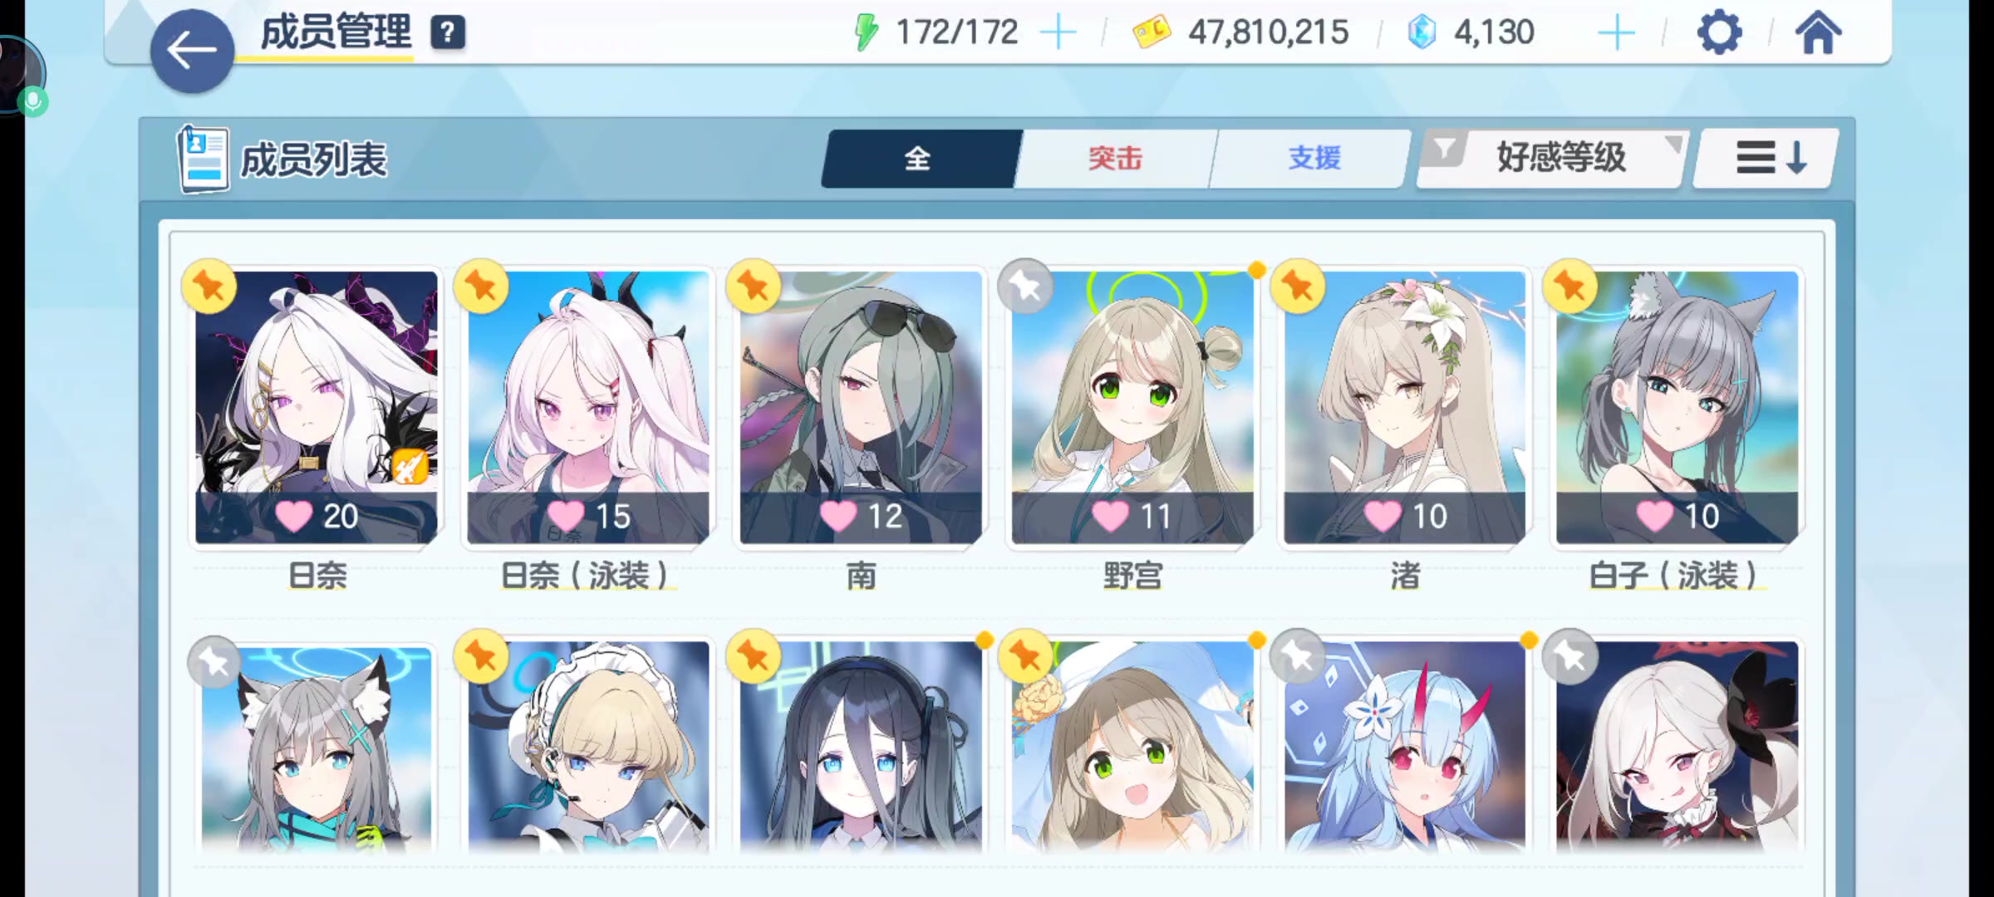Unpin 白子(泳装) favorite pin
Viewport: 1994px width, 897px height.
pyautogui.click(x=1570, y=287)
